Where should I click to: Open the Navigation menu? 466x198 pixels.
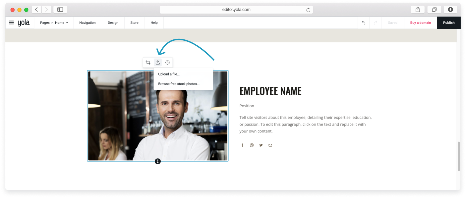pyautogui.click(x=87, y=23)
